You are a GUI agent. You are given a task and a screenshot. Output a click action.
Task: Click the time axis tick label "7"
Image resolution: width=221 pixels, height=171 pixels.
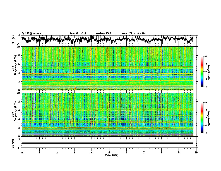[144, 153]
